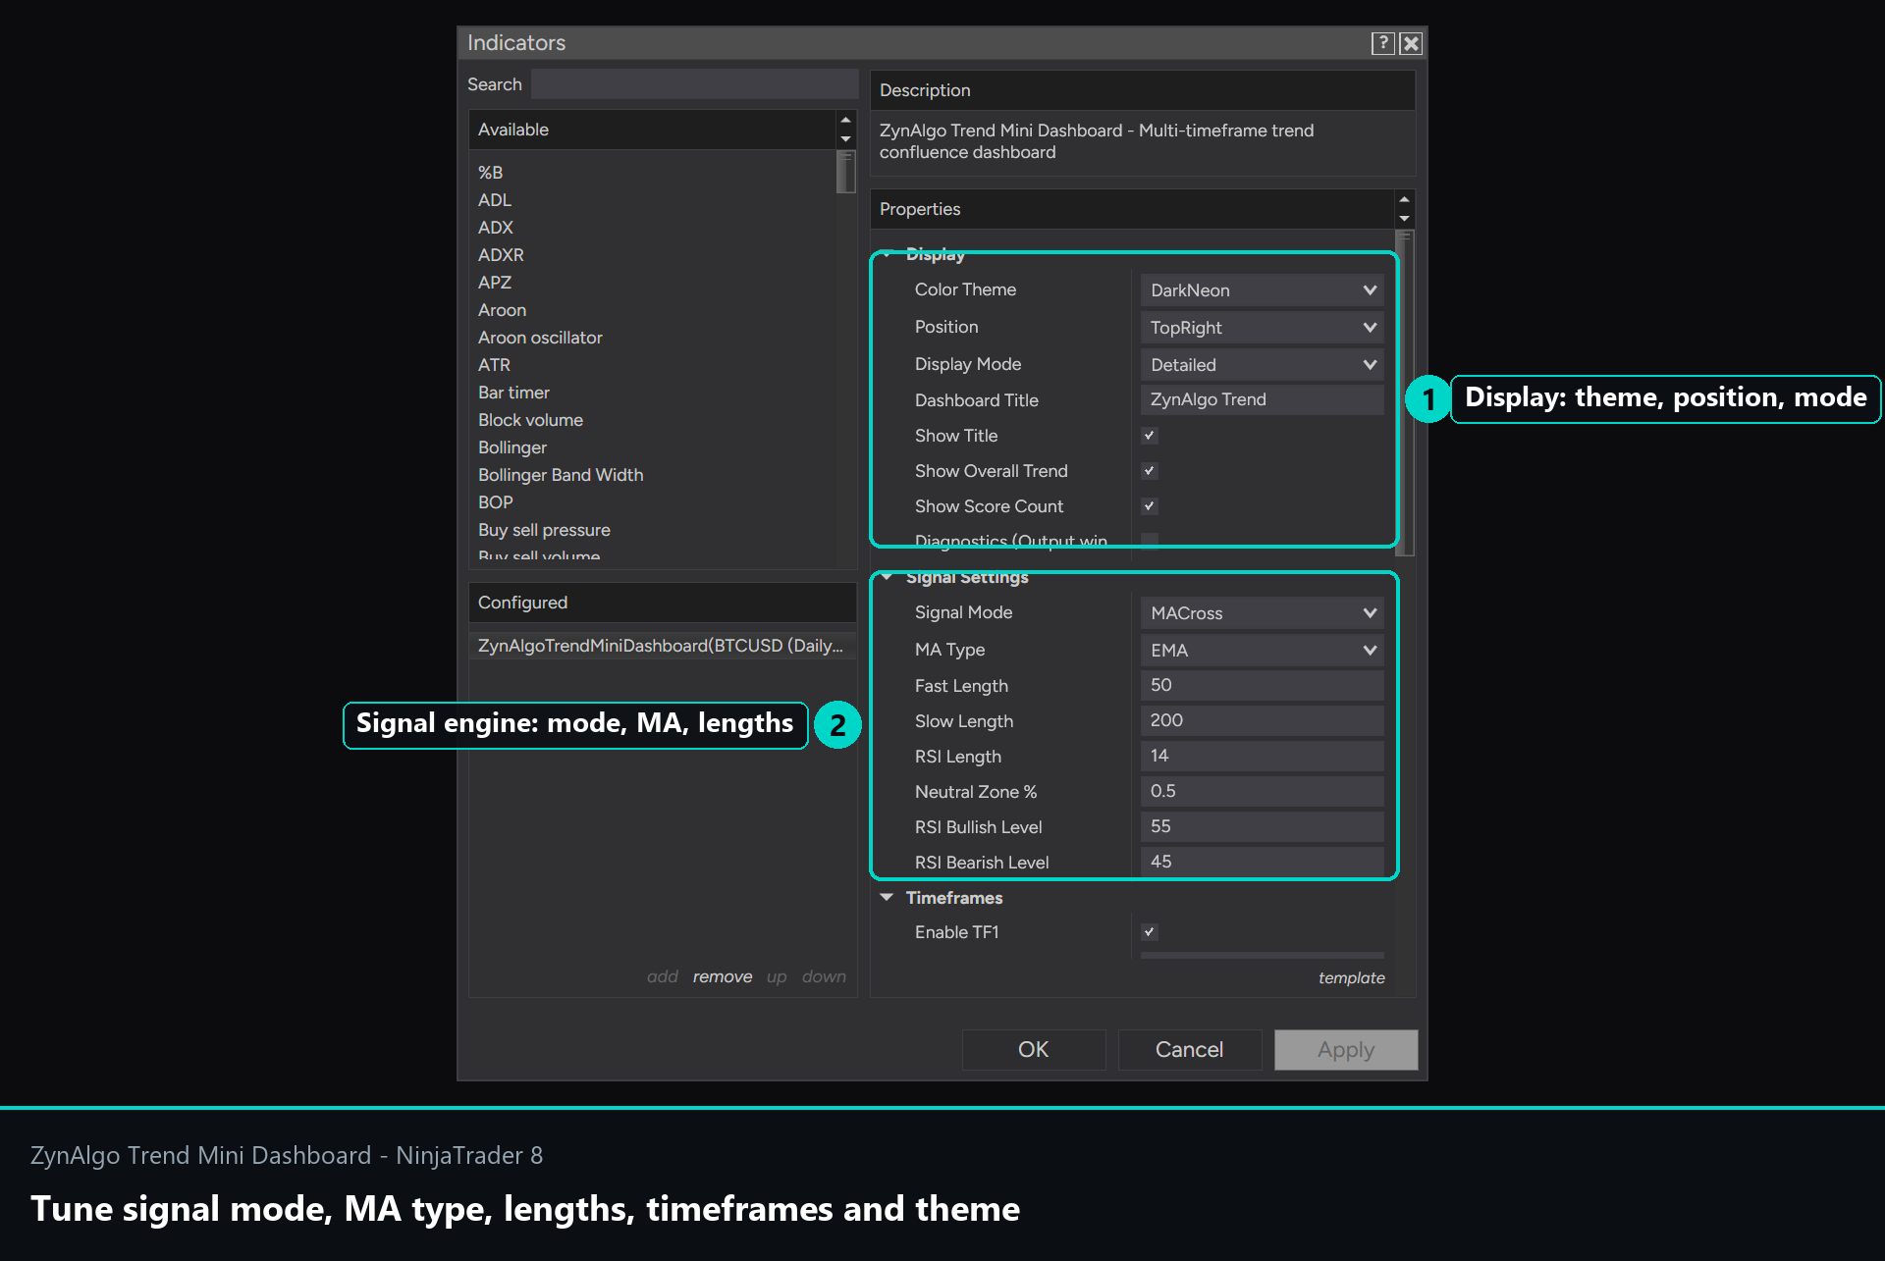Toggle the Show Title checkbox
Screen dimensions: 1885x1261
(1150, 436)
